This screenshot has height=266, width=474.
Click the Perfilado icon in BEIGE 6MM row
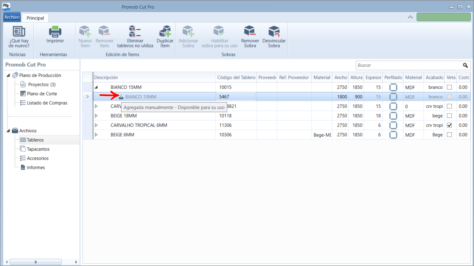tap(393, 135)
